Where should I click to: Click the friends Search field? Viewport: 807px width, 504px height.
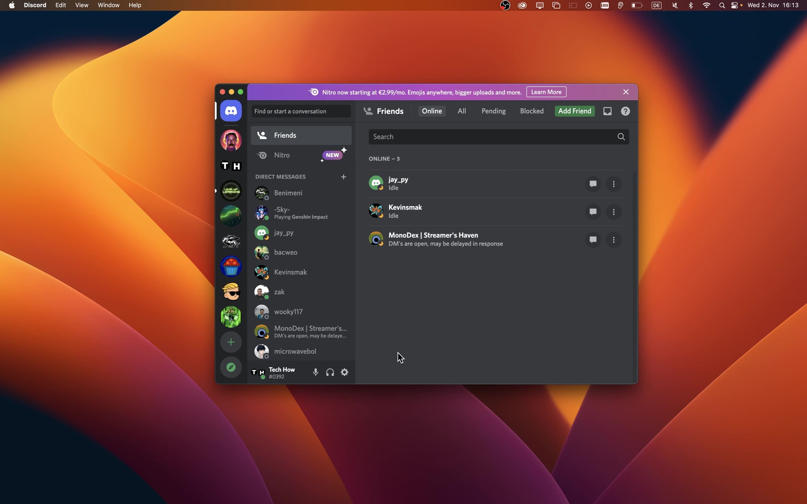pos(499,137)
